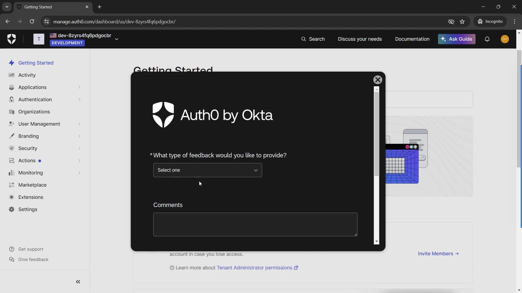Click the Branding brush icon
522x293 pixels.
(x=11, y=136)
